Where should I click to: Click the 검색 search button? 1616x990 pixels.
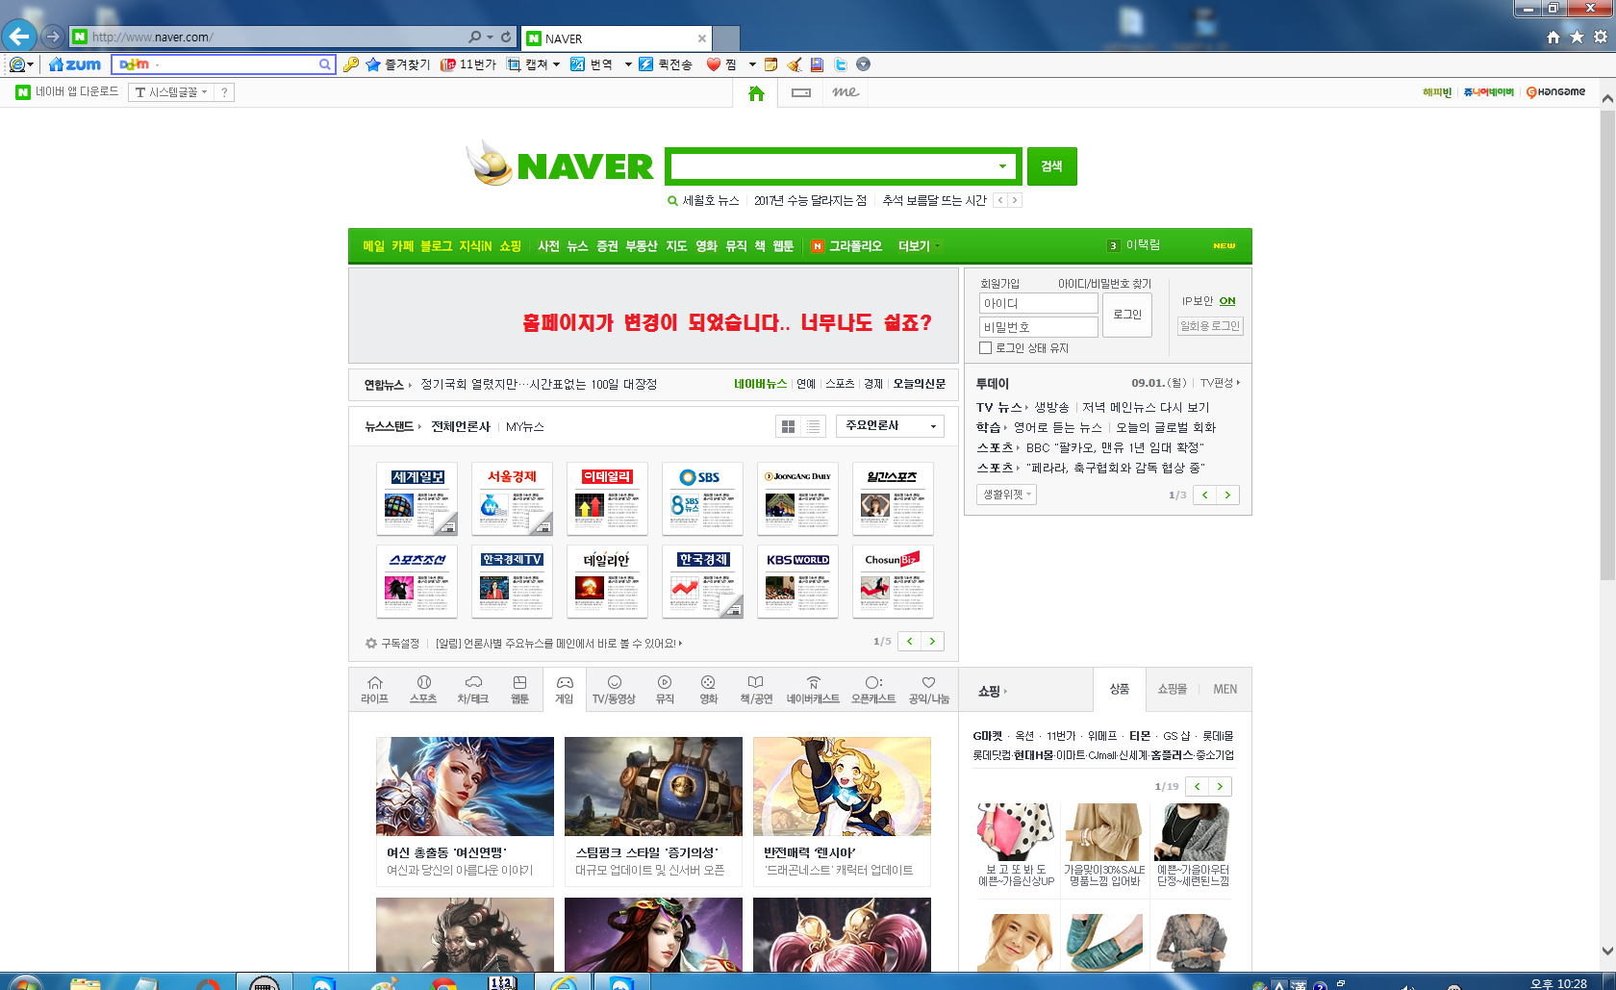click(x=1051, y=165)
